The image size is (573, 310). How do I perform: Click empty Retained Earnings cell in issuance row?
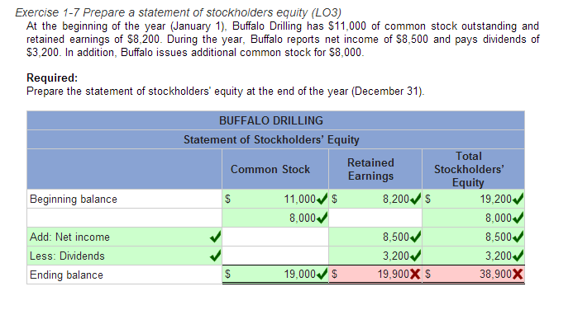point(375,218)
